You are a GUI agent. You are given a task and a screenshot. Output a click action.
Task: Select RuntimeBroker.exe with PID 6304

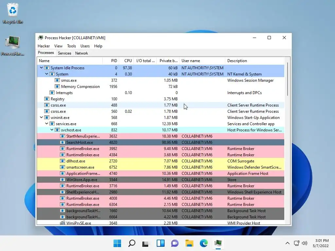(x=161, y=204)
